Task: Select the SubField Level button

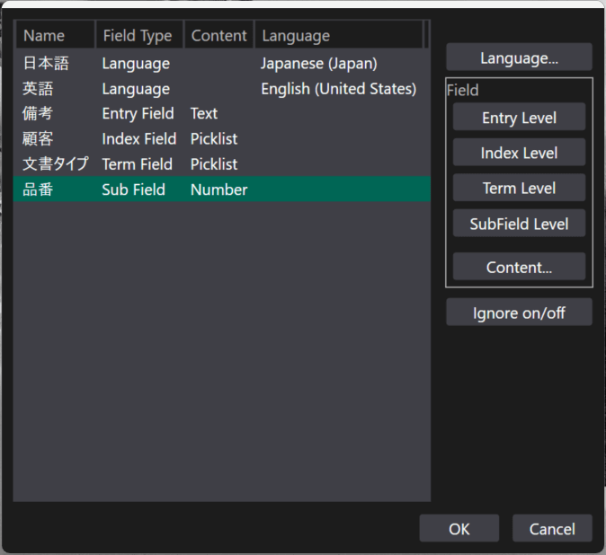Action: [519, 224]
